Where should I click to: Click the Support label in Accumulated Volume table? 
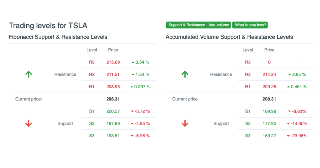(x=221, y=123)
